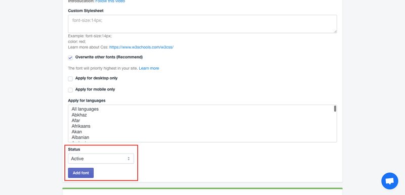Click the Custom Stylesheet resize handle corner
The height and width of the screenshot is (195, 405).
tap(335, 31)
